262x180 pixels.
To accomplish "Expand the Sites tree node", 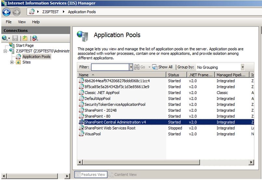I will pyautogui.click(x=12, y=62).
